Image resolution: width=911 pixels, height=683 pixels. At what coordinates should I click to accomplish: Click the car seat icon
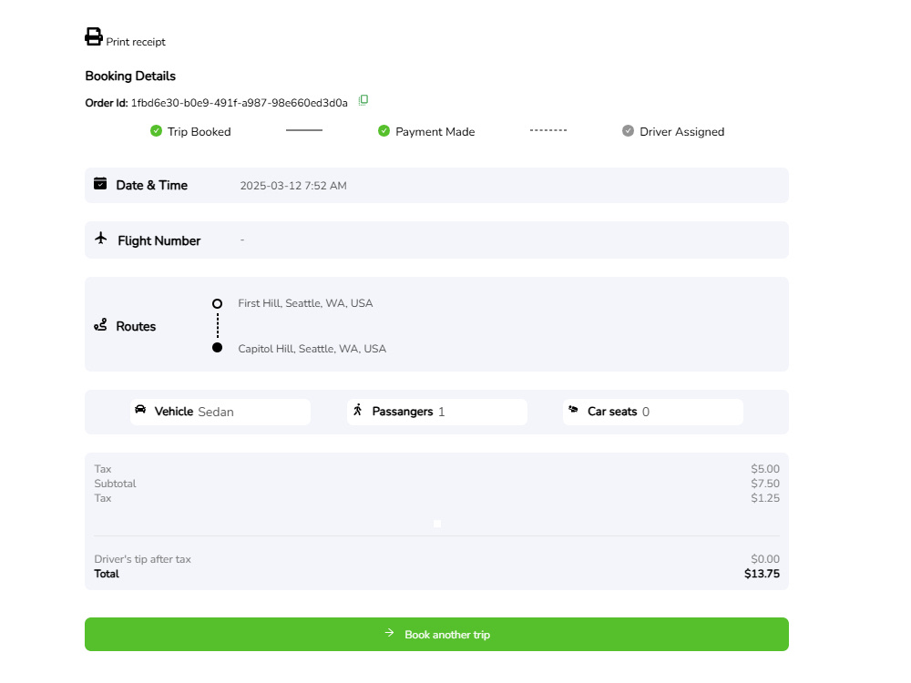pos(573,409)
